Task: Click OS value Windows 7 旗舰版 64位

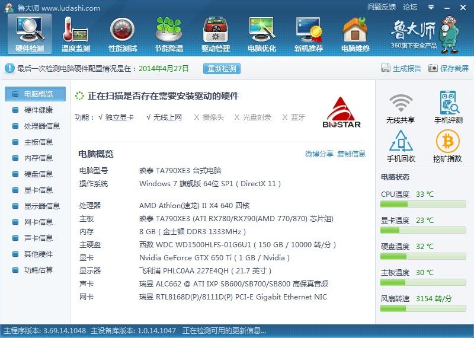Action: tap(210, 184)
